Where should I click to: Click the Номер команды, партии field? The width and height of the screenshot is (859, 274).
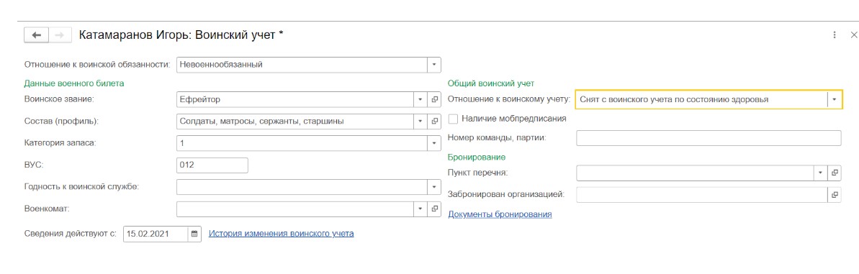coord(709,138)
